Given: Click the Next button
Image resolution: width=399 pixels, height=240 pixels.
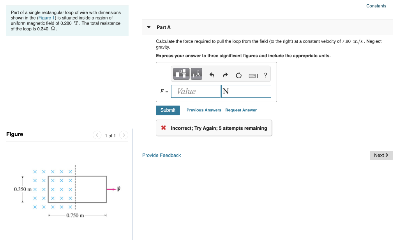Looking at the screenshot, I should tap(381, 155).
